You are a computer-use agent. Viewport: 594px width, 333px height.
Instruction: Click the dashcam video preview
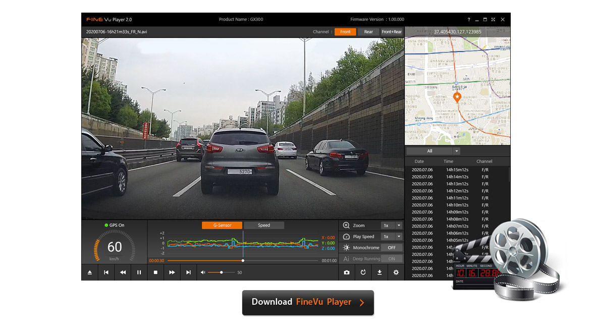point(243,128)
